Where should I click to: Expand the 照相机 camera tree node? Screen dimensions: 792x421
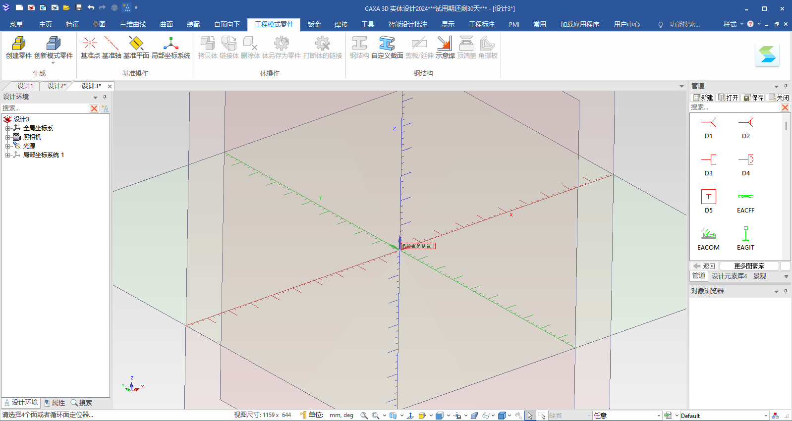coord(7,137)
